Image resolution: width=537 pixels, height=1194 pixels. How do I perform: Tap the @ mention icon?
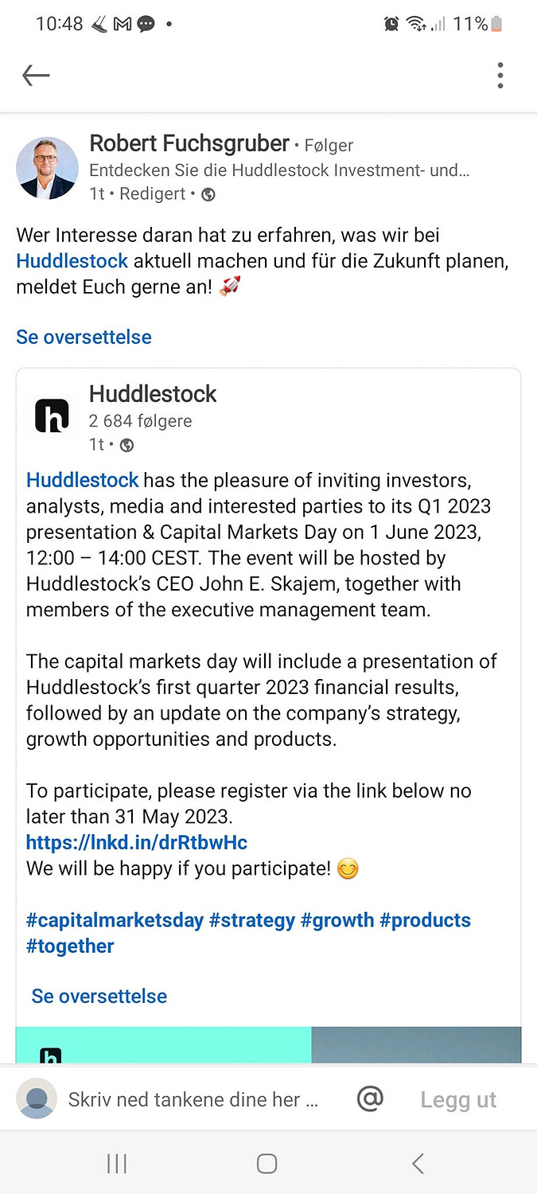coord(370,1099)
